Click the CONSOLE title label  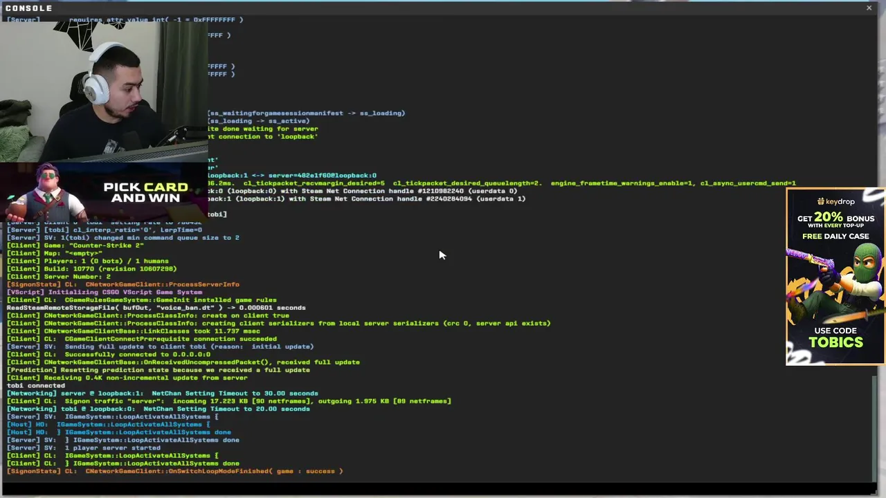29,8
